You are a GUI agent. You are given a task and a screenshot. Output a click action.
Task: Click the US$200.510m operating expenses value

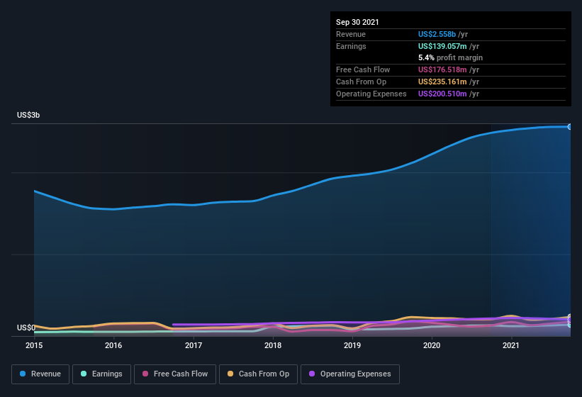click(x=442, y=94)
